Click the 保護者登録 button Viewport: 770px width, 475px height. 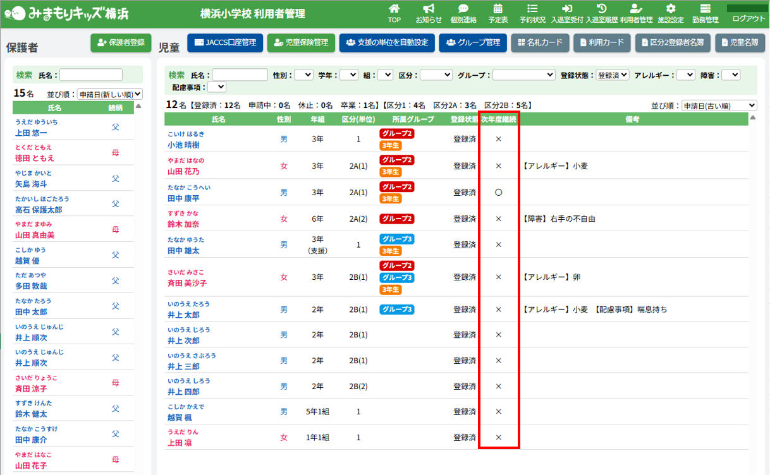(121, 42)
